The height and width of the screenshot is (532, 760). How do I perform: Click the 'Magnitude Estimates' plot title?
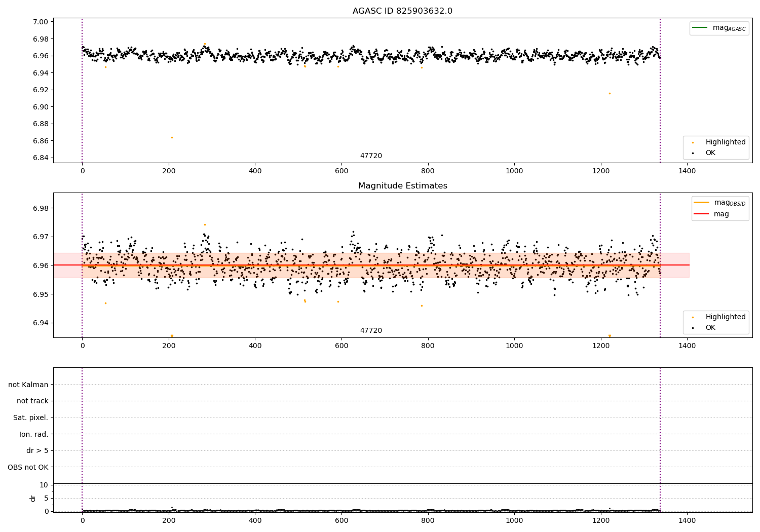(x=402, y=186)
